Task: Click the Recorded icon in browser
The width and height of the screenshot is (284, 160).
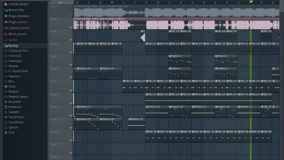Action: pyautogui.click(x=6, y=102)
